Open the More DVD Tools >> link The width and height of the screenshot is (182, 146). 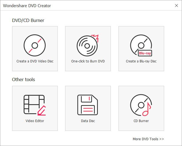[148, 139]
